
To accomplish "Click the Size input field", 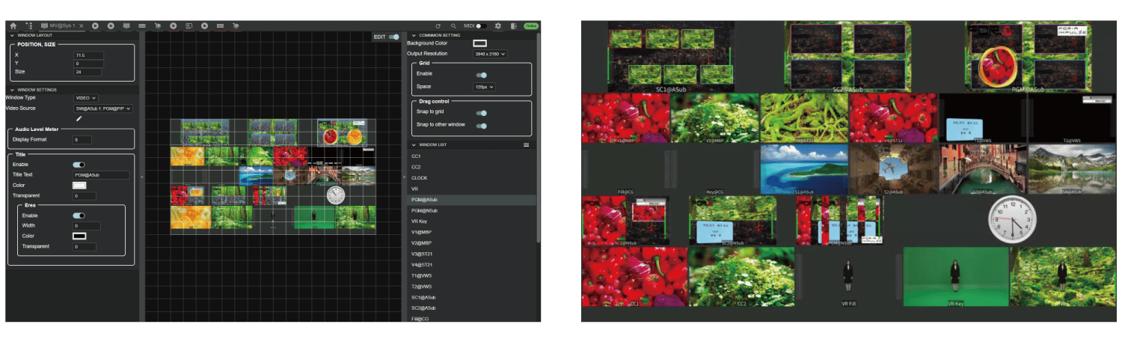I will pyautogui.click(x=88, y=72).
